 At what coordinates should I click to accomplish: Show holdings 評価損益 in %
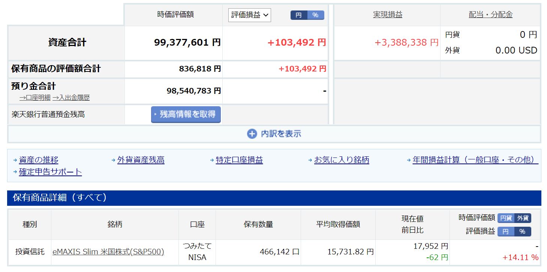tap(523, 232)
